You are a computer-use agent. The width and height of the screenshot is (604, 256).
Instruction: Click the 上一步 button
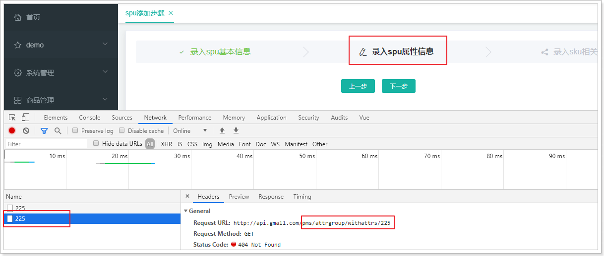[358, 86]
